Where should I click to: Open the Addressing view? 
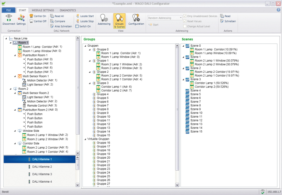tap(104, 20)
